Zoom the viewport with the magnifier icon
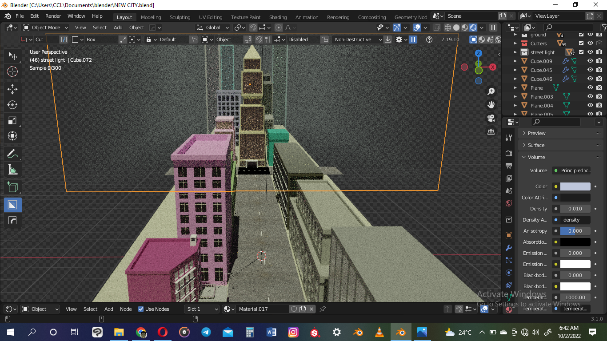This screenshot has height=341, width=607. coord(491,91)
